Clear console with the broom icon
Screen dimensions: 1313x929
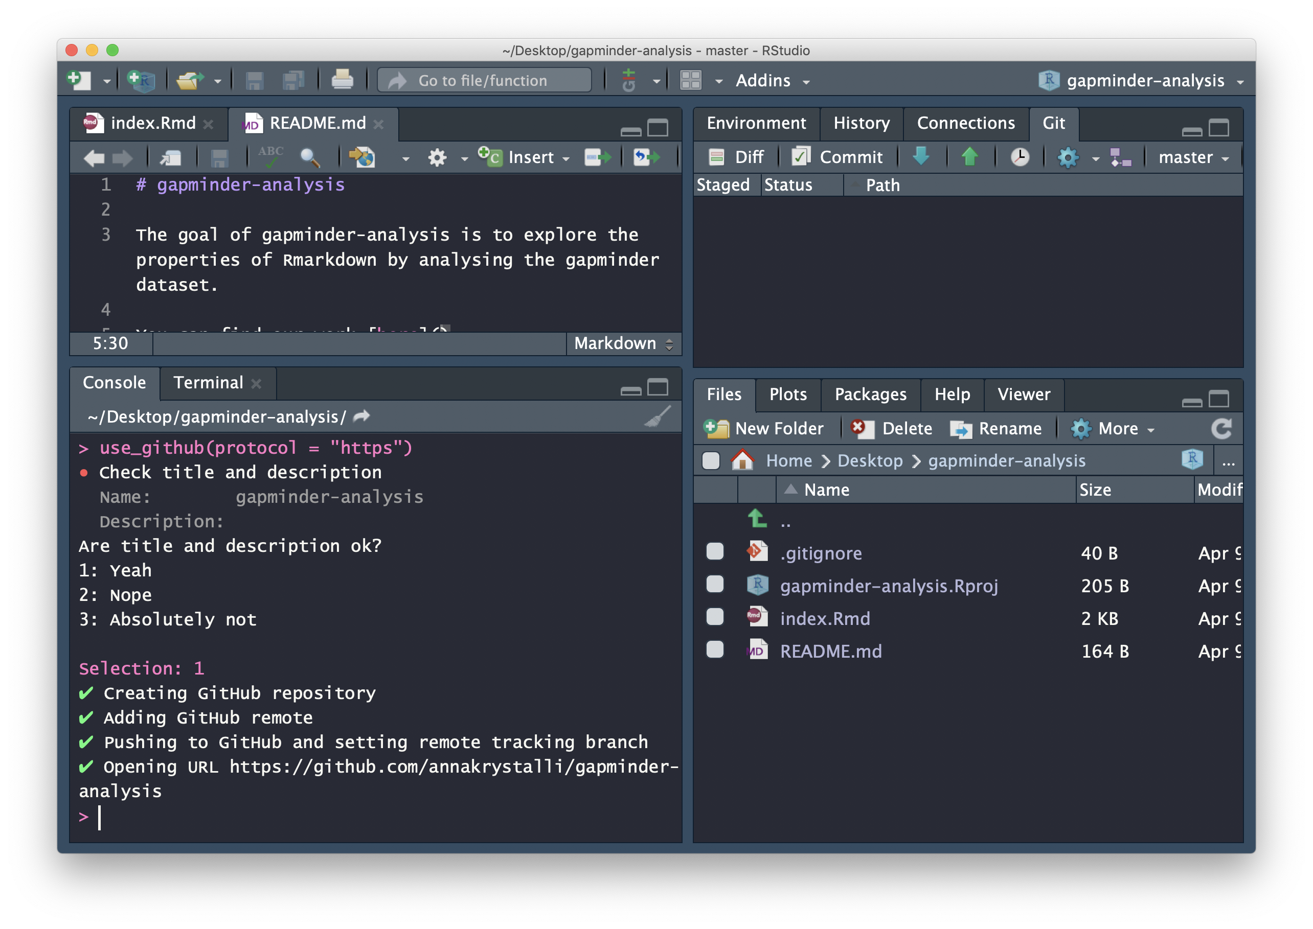658,416
